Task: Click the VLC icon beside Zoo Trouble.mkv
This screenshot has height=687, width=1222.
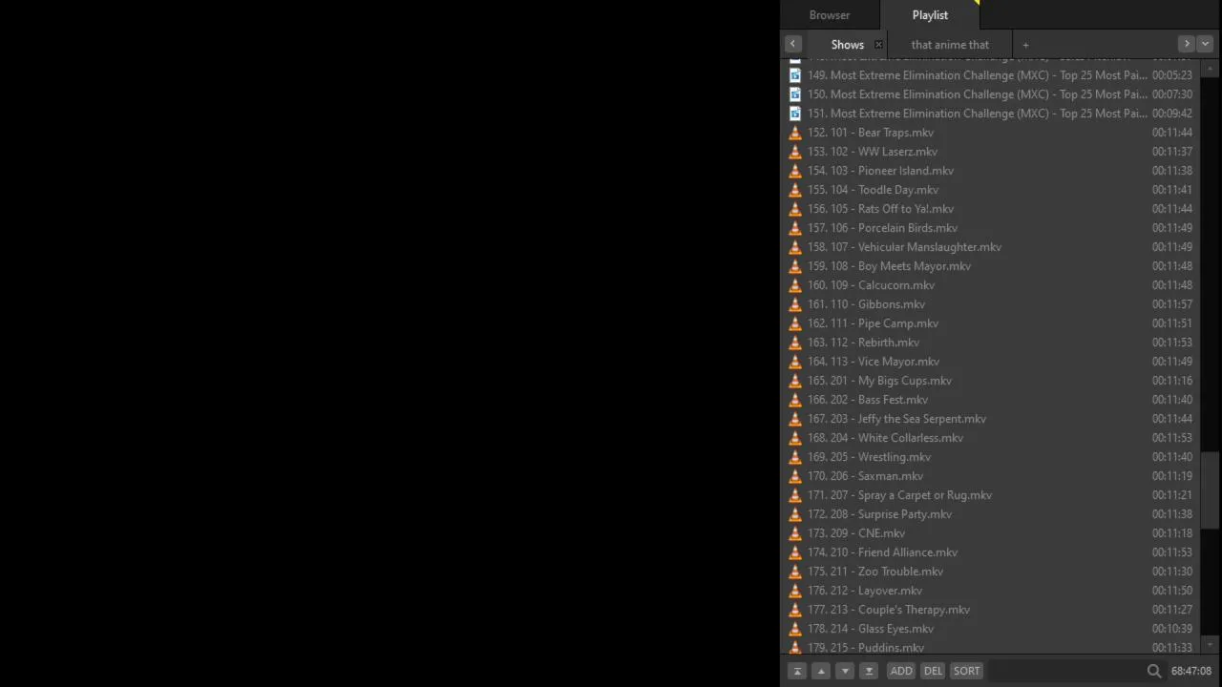Action: click(795, 572)
